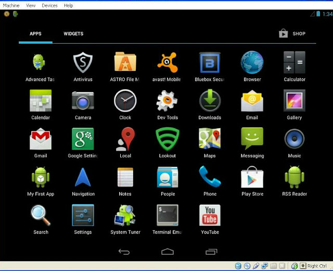Launch the Browser globe icon

pyautogui.click(x=252, y=67)
